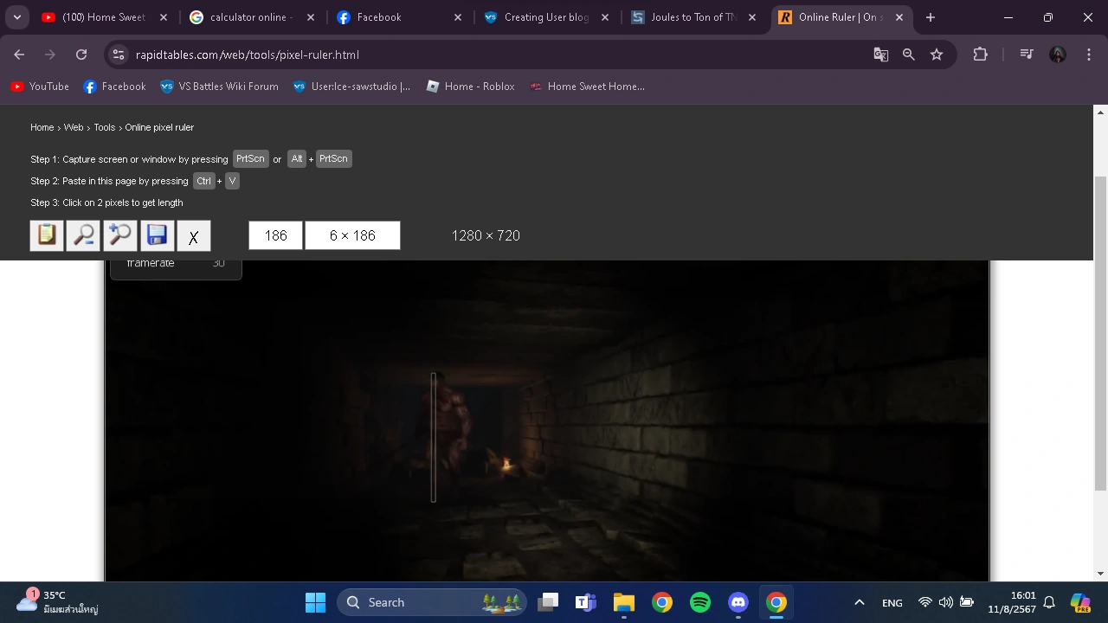The height and width of the screenshot is (623, 1108).
Task: Click the scrollbar down arrow
Action: 1100,574
